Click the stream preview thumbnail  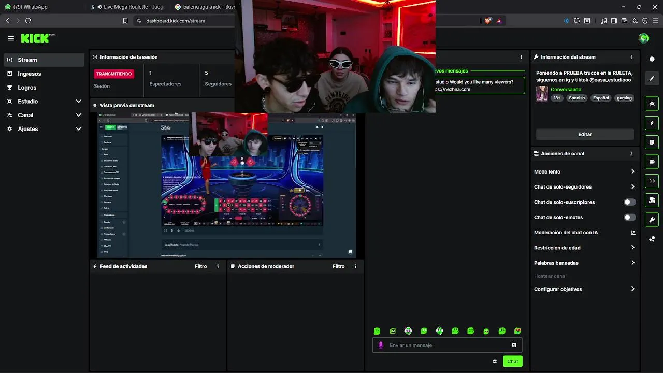226,185
